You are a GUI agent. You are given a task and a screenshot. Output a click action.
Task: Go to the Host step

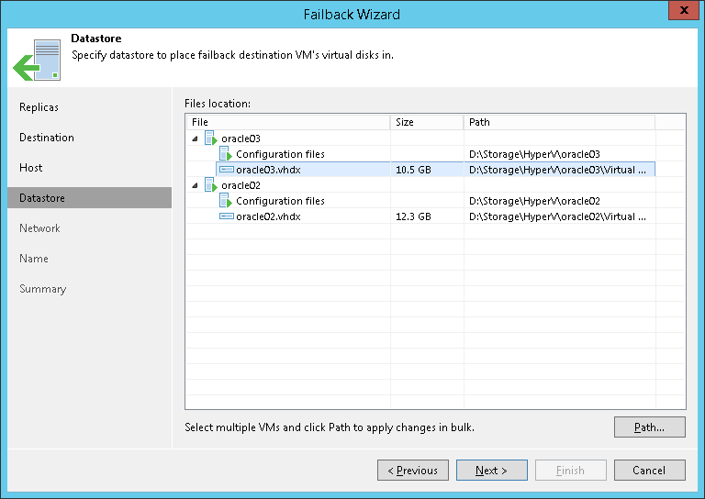[30, 168]
